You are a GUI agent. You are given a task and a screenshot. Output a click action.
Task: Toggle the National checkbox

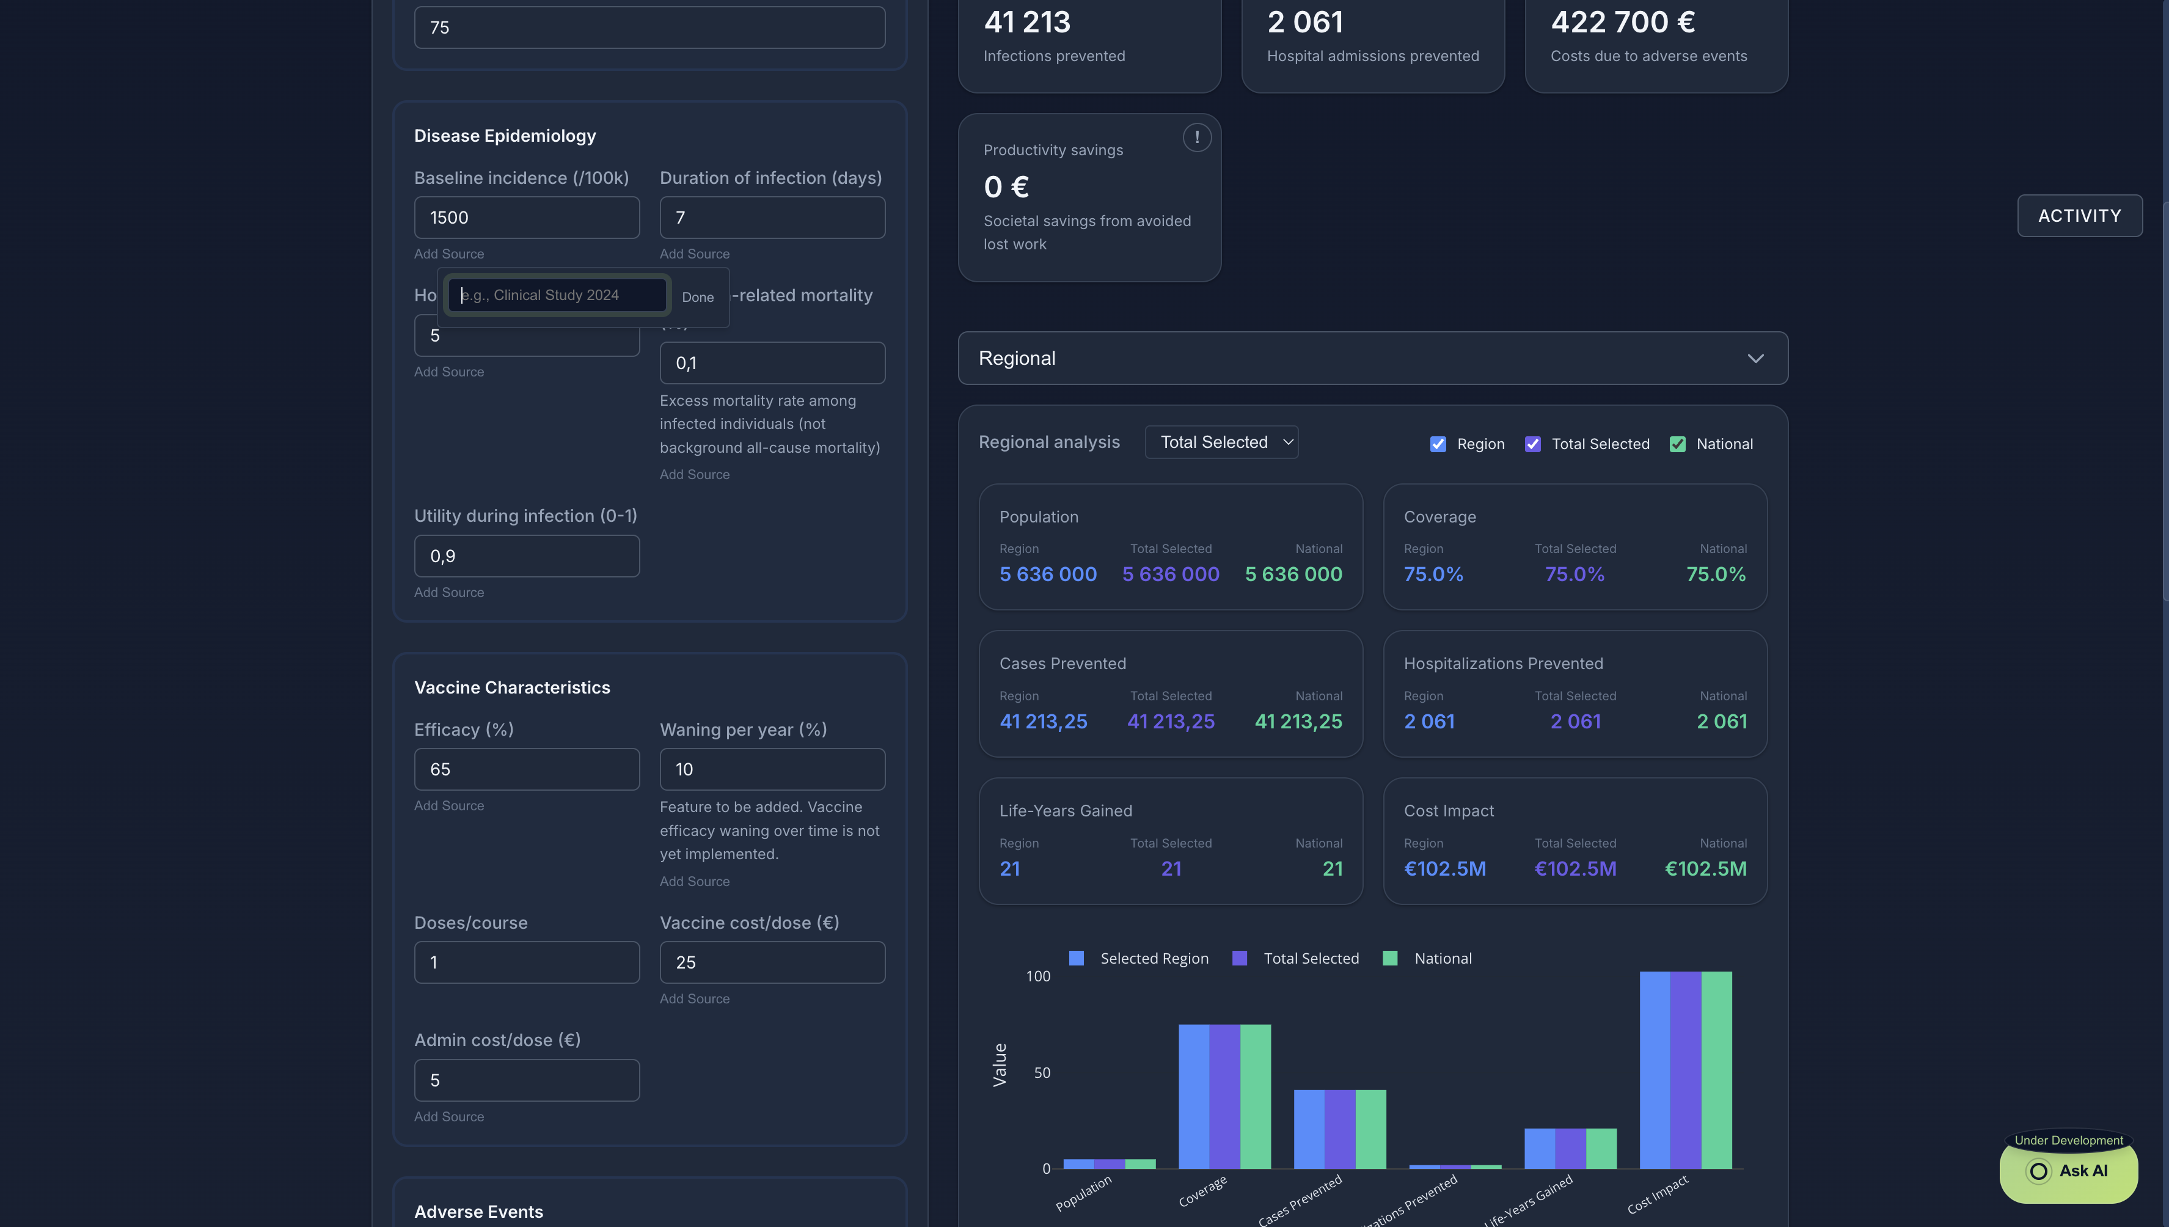(x=1678, y=444)
